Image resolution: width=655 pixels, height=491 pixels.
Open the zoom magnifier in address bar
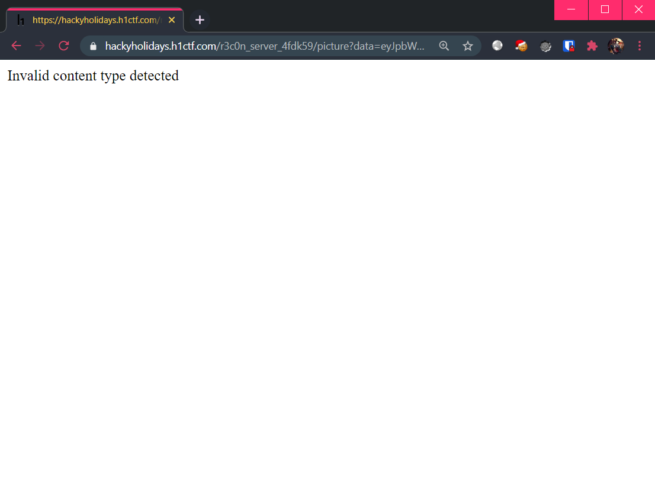coord(444,46)
